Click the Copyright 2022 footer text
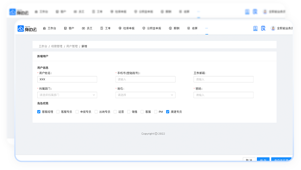The width and height of the screenshot is (301, 170). (x=153, y=134)
